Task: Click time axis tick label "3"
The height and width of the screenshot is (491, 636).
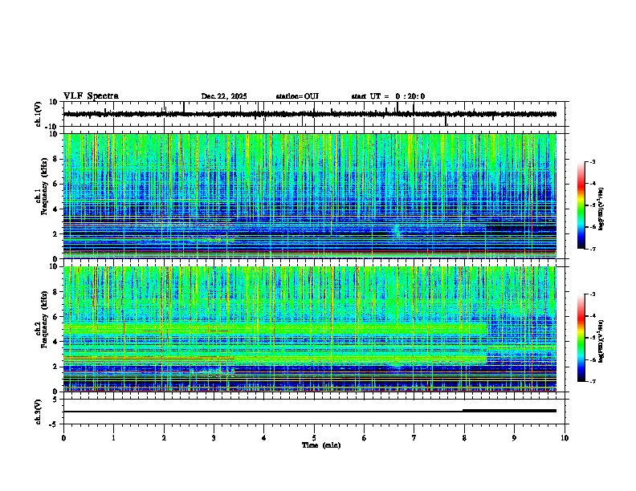Action: 214,438
